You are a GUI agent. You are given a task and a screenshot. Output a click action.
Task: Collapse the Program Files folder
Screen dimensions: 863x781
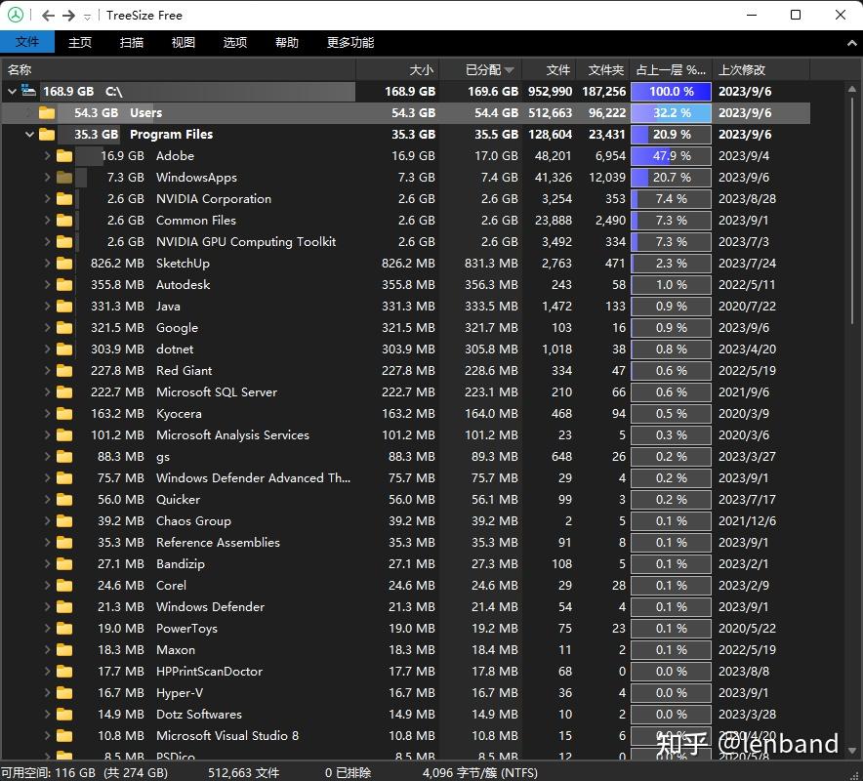(x=29, y=135)
